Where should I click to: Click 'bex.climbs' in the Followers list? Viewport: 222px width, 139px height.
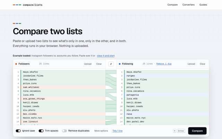tap(30, 114)
